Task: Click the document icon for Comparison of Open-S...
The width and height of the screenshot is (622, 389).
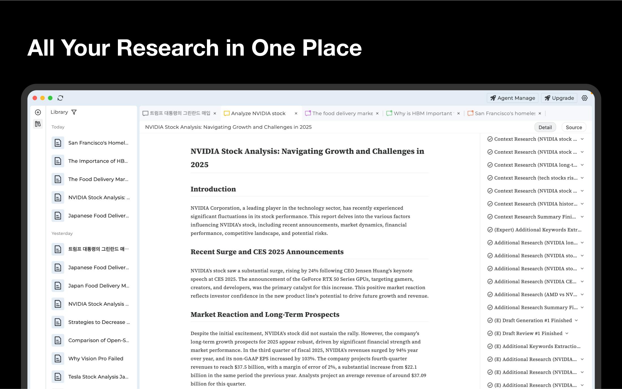Action: pyautogui.click(x=58, y=340)
